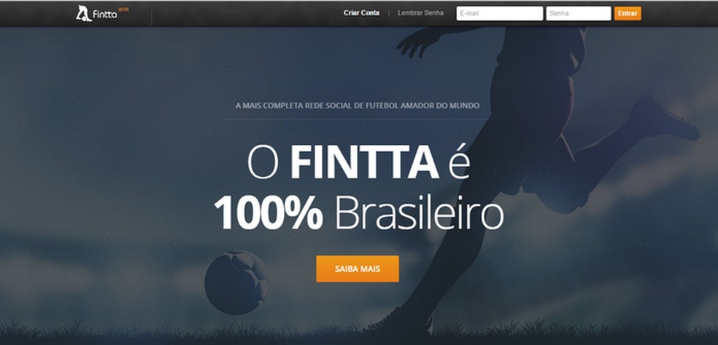
Task: Click the SAIBA MAIS button
Action: pos(357,269)
